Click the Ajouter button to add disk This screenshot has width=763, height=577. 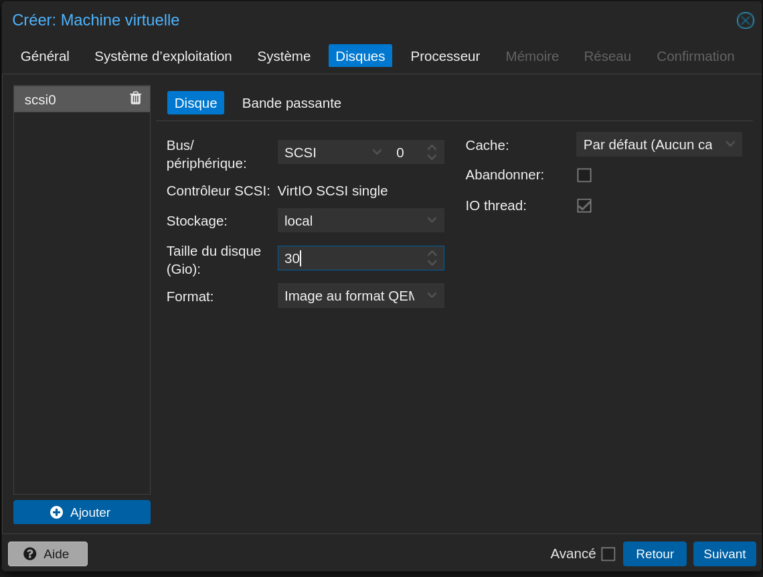82,512
